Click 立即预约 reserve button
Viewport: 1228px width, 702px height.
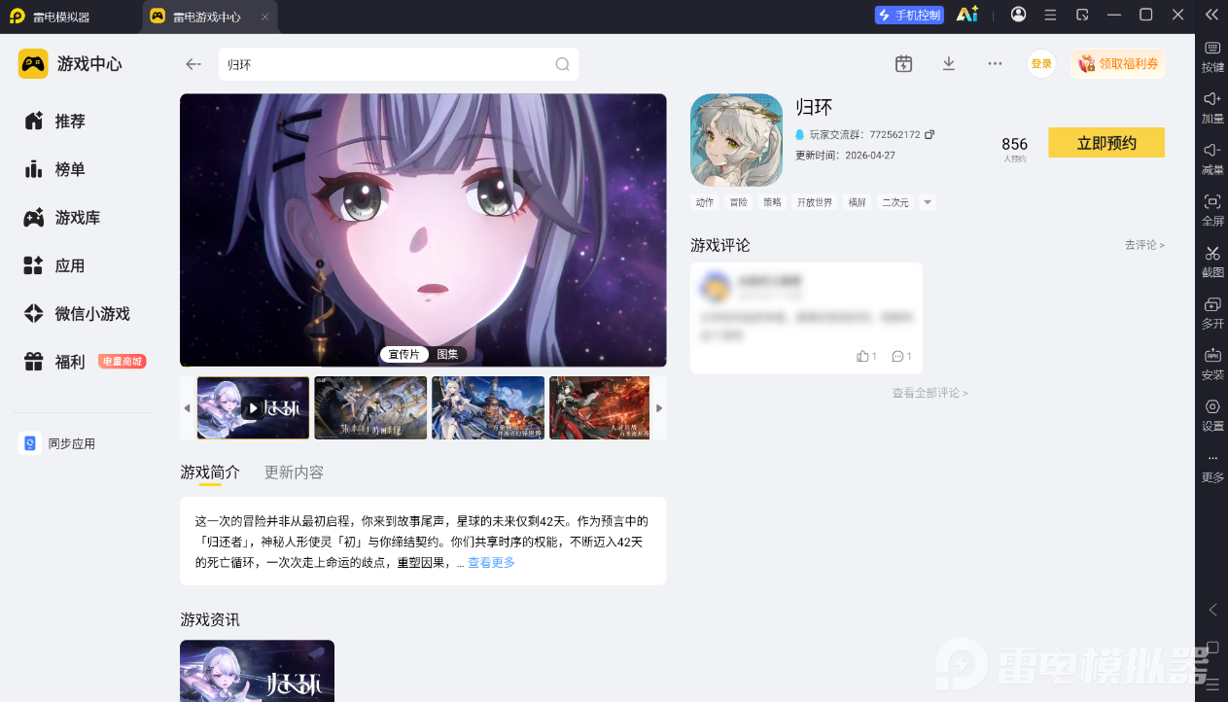coord(1106,143)
